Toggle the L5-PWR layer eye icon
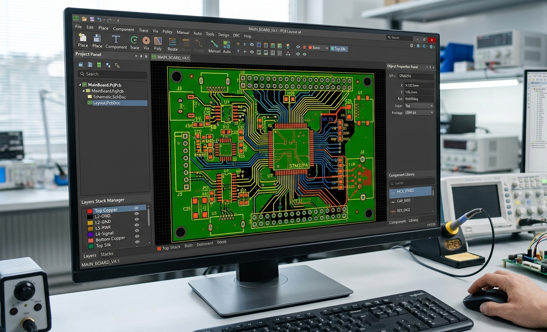Screen dimensions: 547x332 click(137, 225)
